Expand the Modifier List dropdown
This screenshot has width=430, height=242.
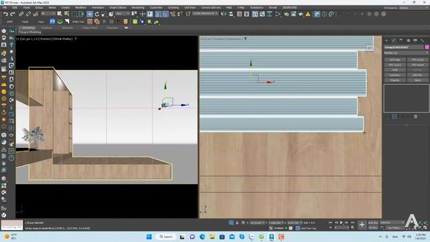(x=406, y=52)
